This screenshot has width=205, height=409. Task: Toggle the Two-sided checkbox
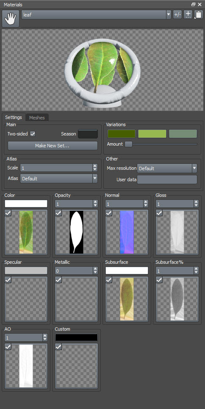tap(33, 134)
